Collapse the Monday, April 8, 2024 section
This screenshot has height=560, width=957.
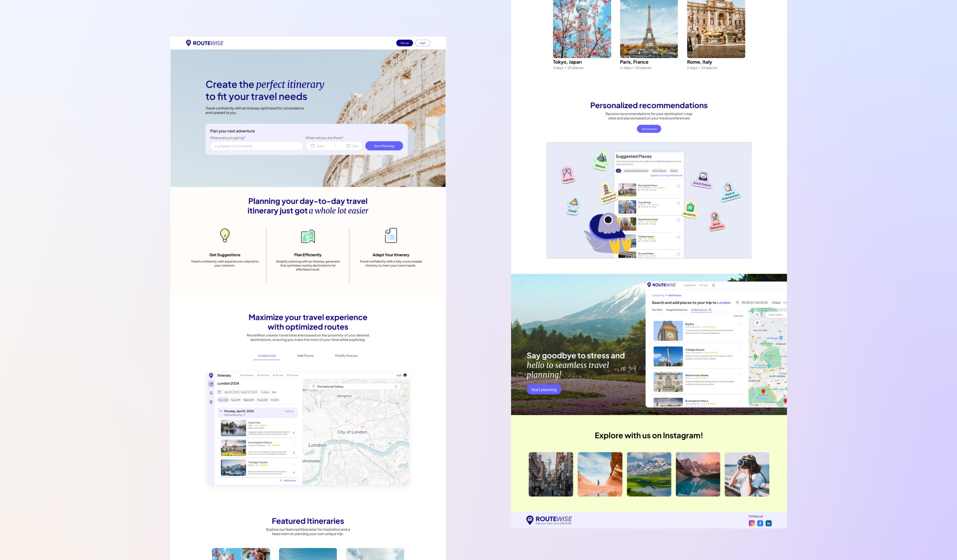click(x=221, y=411)
